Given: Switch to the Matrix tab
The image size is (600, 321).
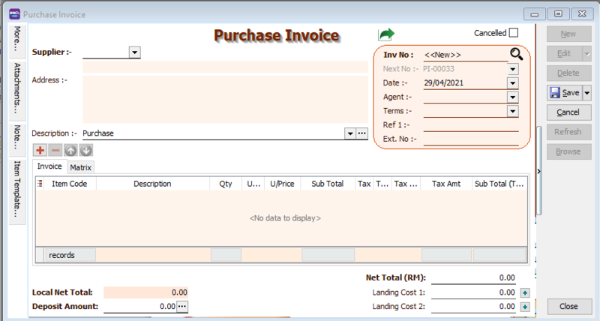Looking at the screenshot, I should pos(81,167).
